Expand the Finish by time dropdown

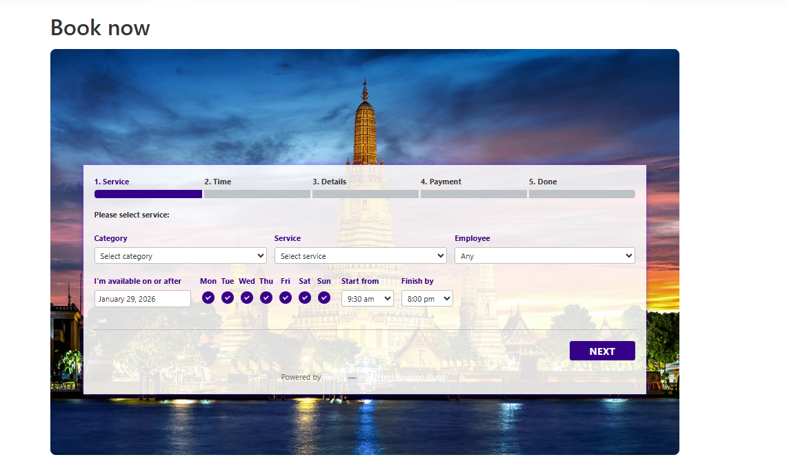427,299
